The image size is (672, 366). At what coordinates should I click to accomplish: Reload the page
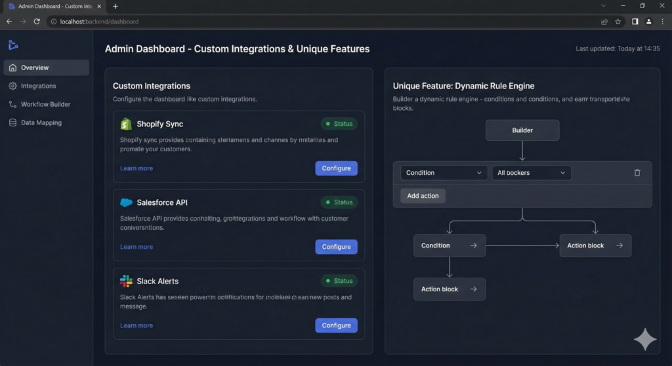pos(37,22)
